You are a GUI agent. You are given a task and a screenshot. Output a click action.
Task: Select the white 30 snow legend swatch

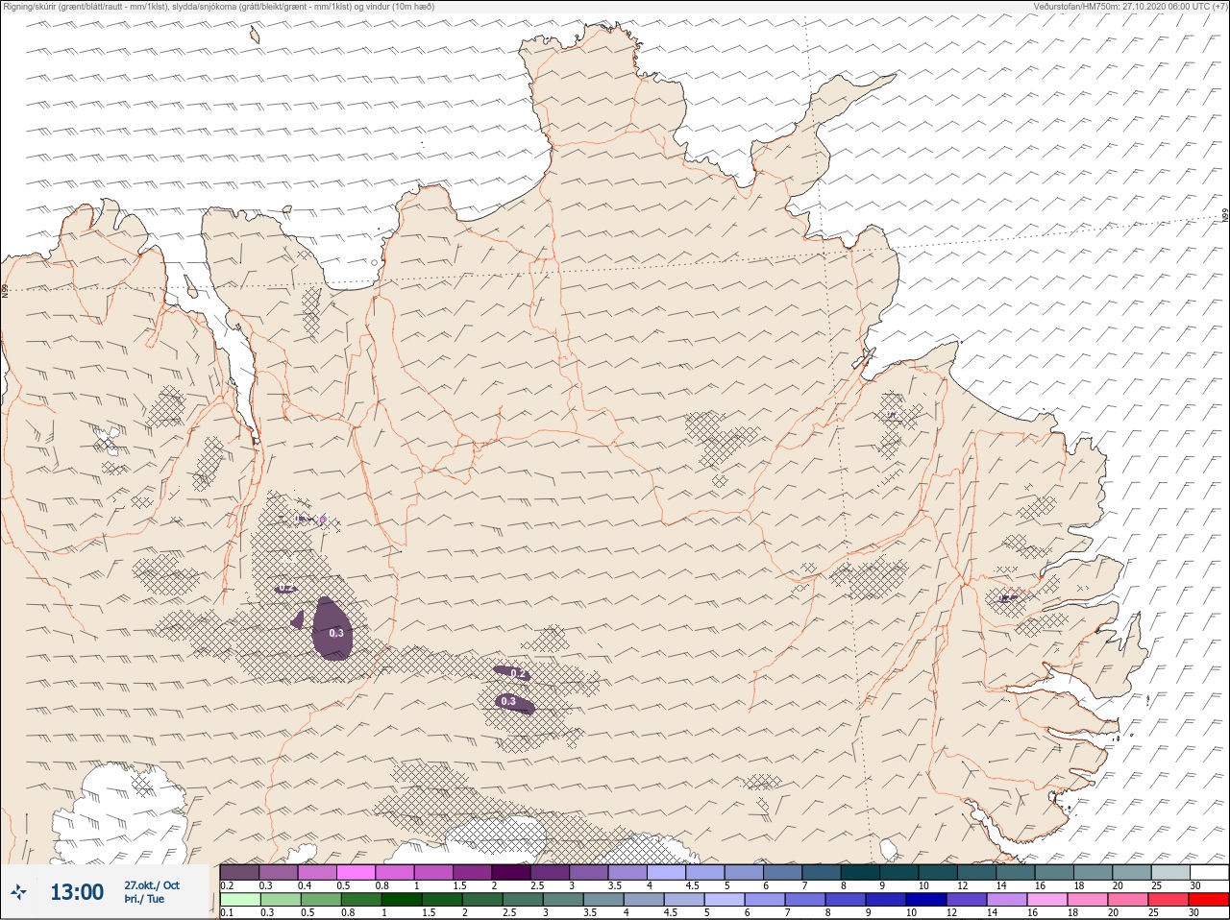[x=1209, y=872]
